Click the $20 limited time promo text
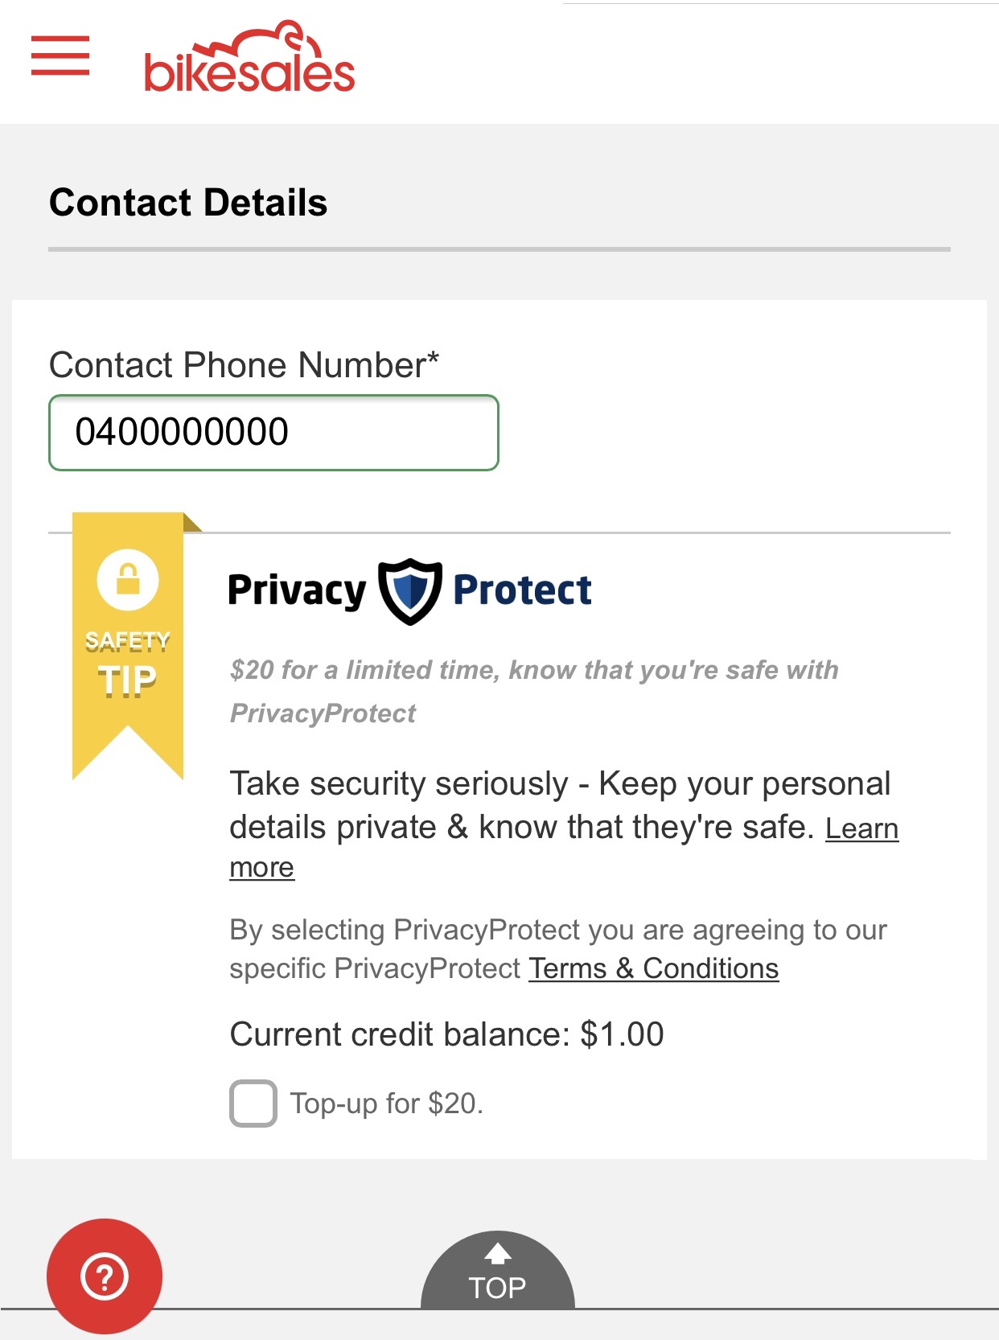Viewport: 999px width, 1340px height. tap(534, 692)
